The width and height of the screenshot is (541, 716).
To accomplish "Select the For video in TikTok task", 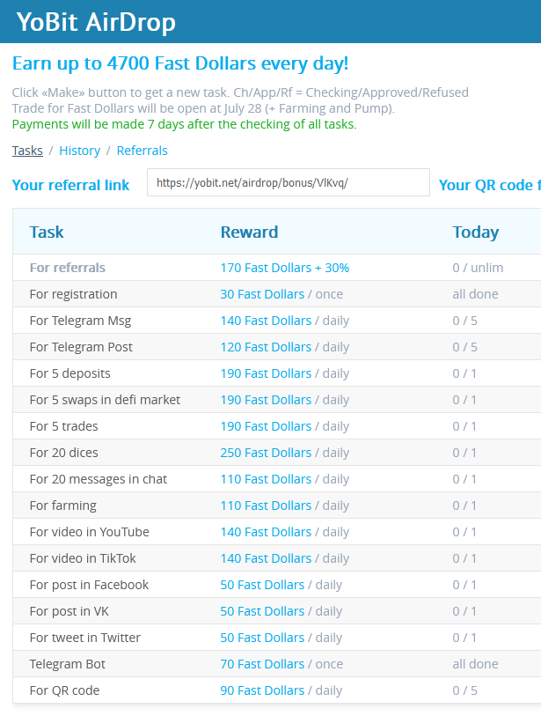I will point(83,558).
